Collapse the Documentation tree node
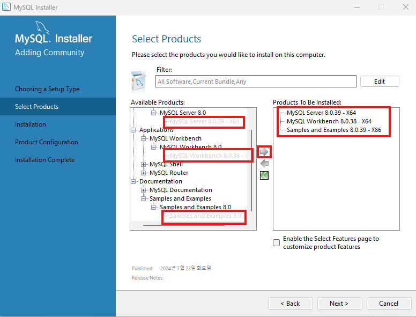 (x=133, y=182)
